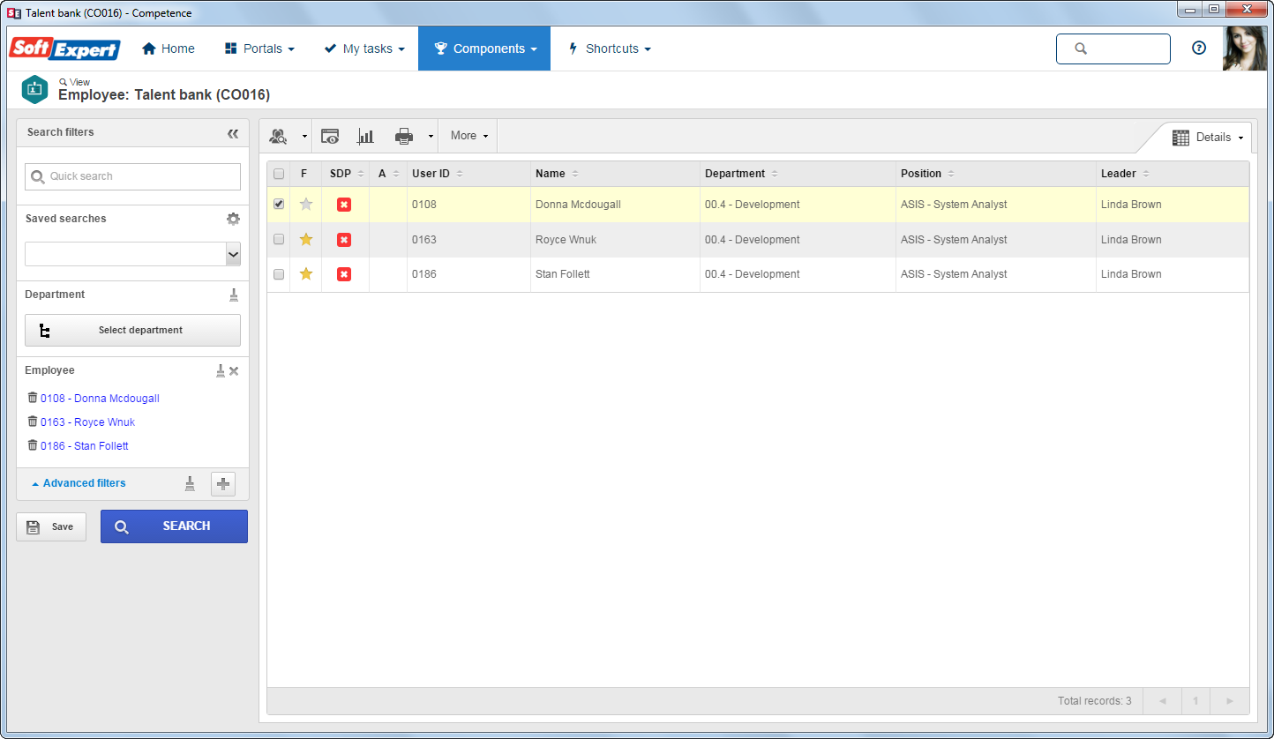Open the bar chart toolbar icon
Image resolution: width=1274 pixels, height=739 pixels.
click(365, 136)
